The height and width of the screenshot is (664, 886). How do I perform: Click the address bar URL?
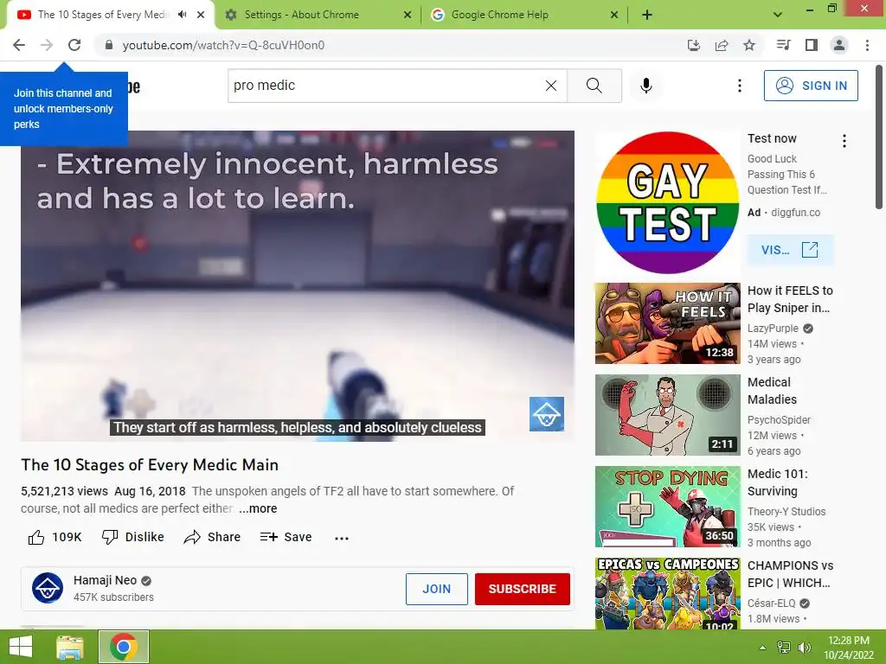click(224, 45)
